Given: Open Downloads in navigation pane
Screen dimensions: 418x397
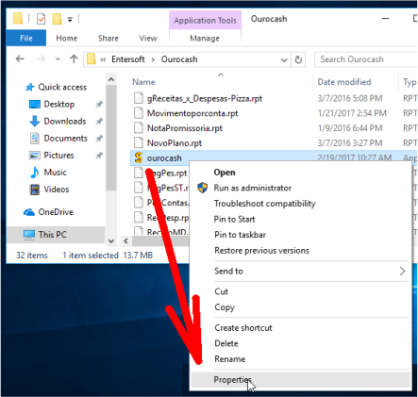Looking at the screenshot, I should [x=64, y=121].
